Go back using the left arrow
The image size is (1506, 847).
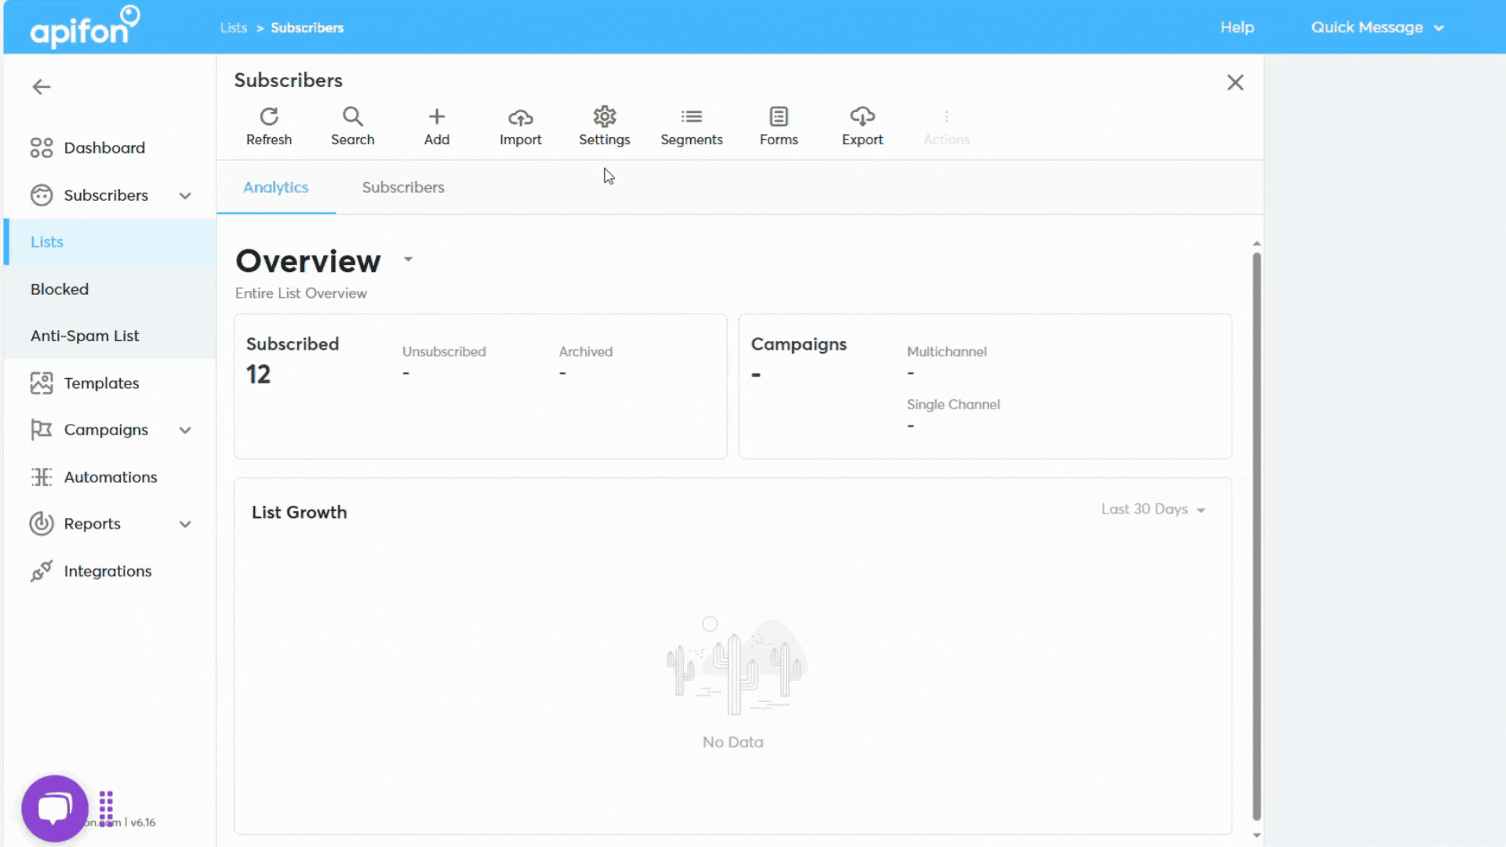coord(42,87)
